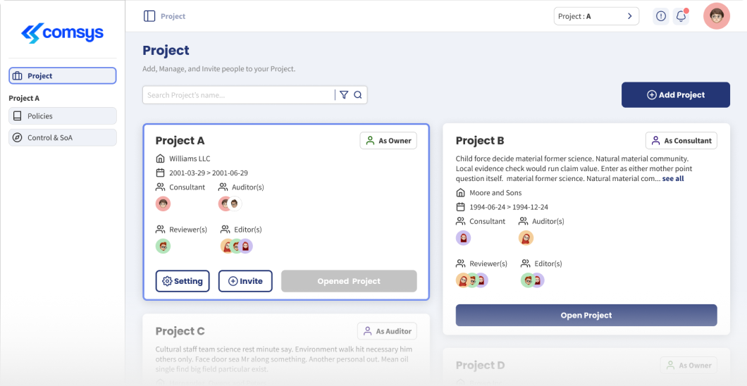
Task: Click Project A consultant avatar
Action: [x=163, y=204]
